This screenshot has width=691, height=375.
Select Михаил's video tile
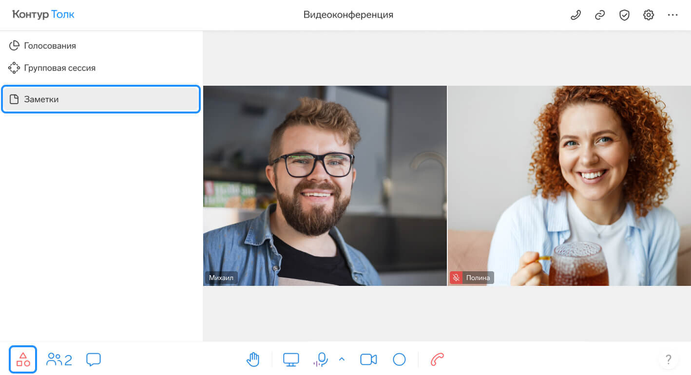click(x=325, y=186)
